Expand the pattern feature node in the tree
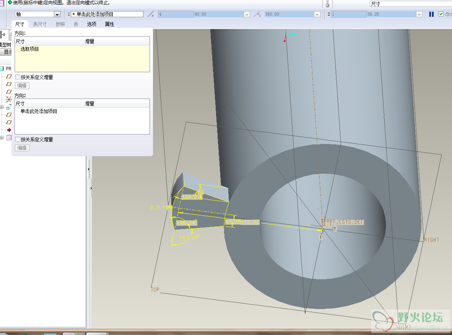The width and height of the screenshot is (452, 335). point(2,138)
